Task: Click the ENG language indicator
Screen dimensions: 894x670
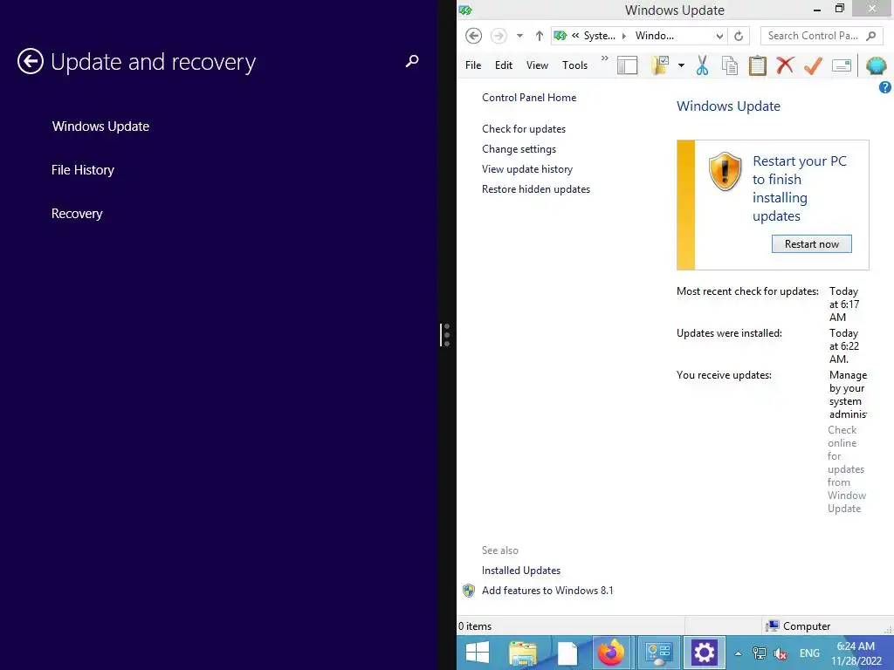Action: [809, 653]
